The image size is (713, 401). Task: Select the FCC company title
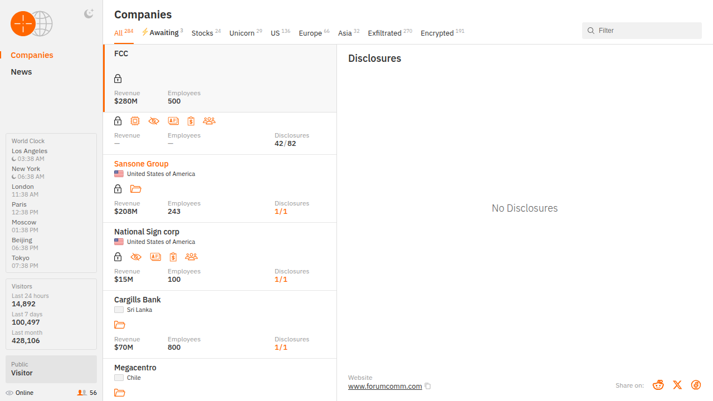pos(121,53)
